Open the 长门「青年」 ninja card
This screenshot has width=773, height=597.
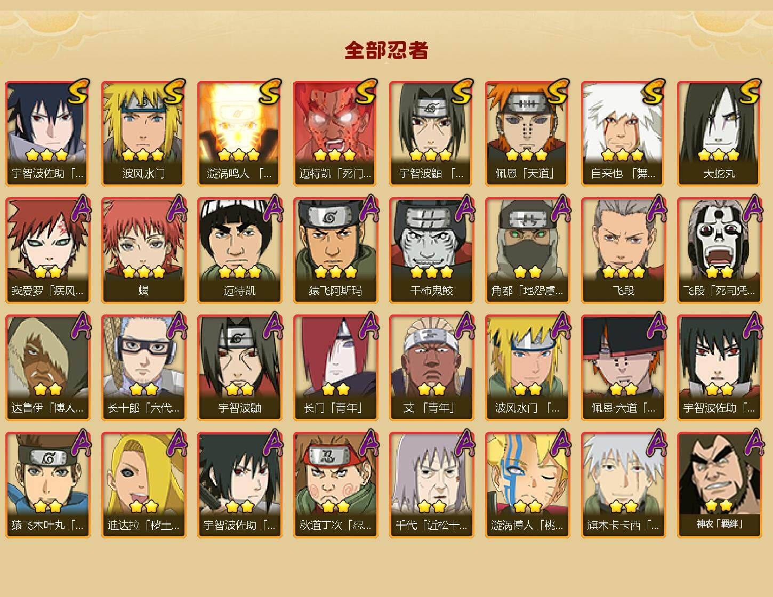[335, 368]
